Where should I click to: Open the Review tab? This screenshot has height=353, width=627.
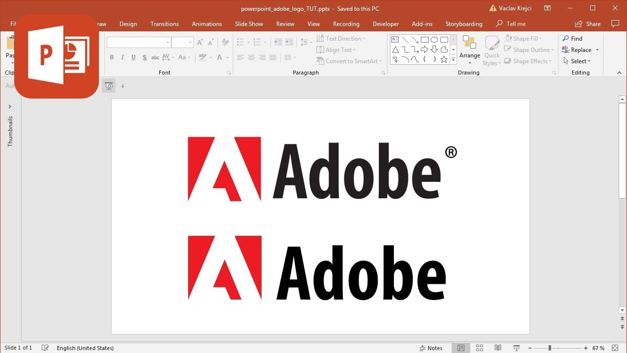coord(285,24)
